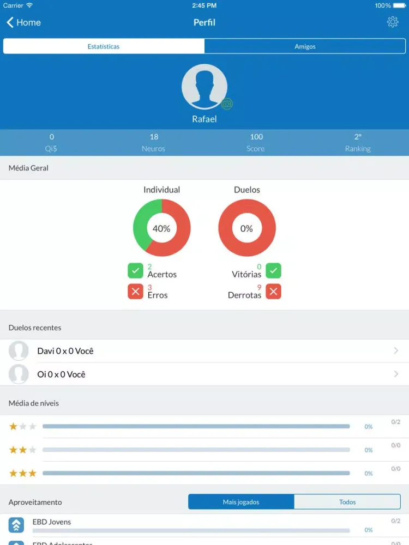Tap the Perfil title
The height and width of the screenshot is (545, 409).
[x=204, y=22]
